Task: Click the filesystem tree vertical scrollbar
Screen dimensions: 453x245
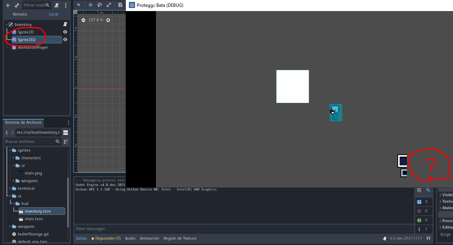Action: pos(68,202)
